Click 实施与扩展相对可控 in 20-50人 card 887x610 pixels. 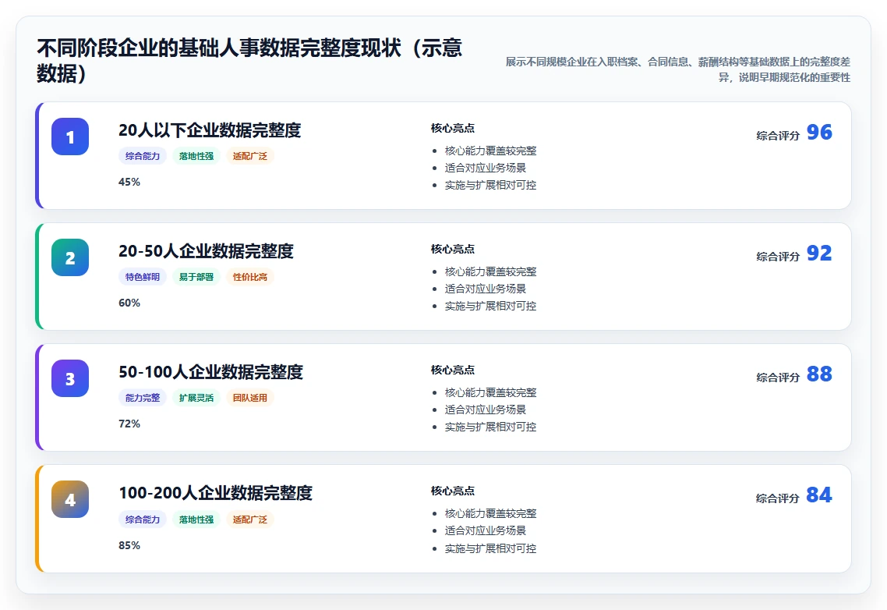point(490,306)
